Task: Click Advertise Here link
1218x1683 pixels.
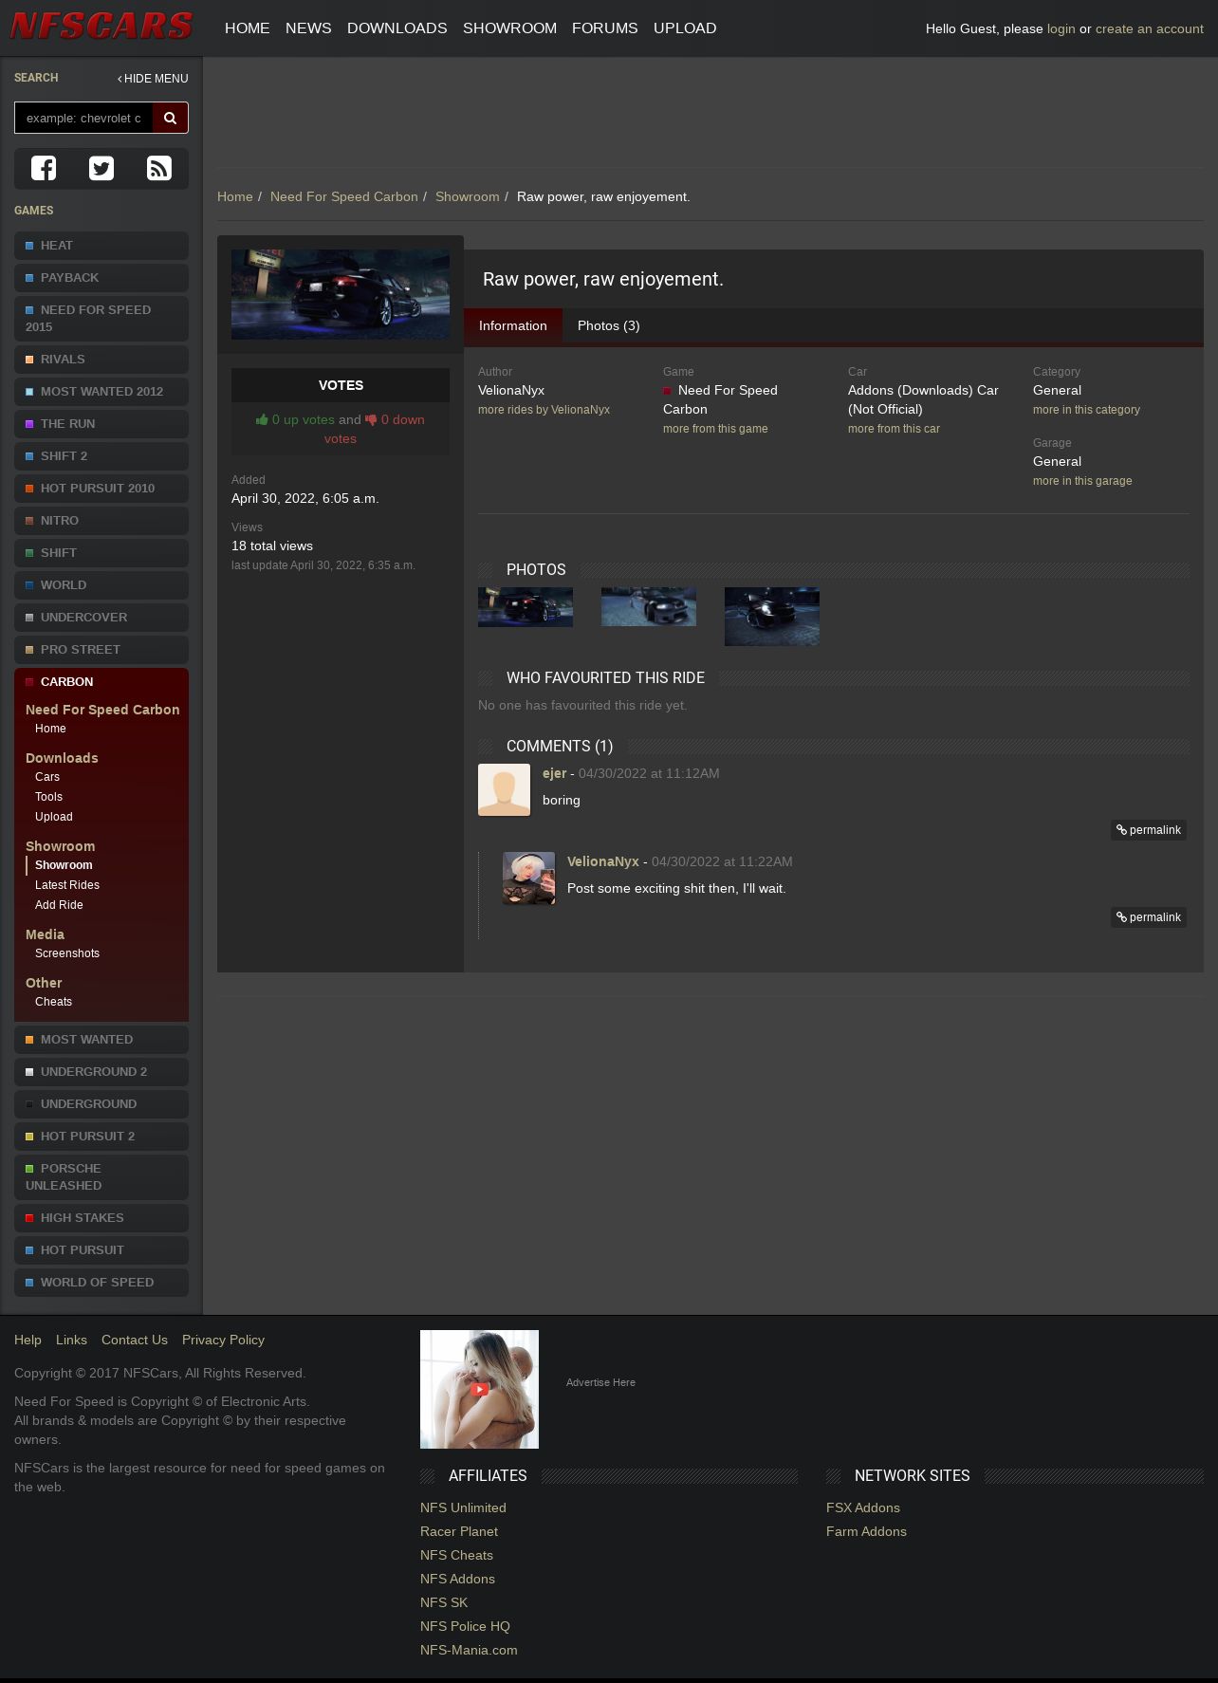Action: point(600,1382)
